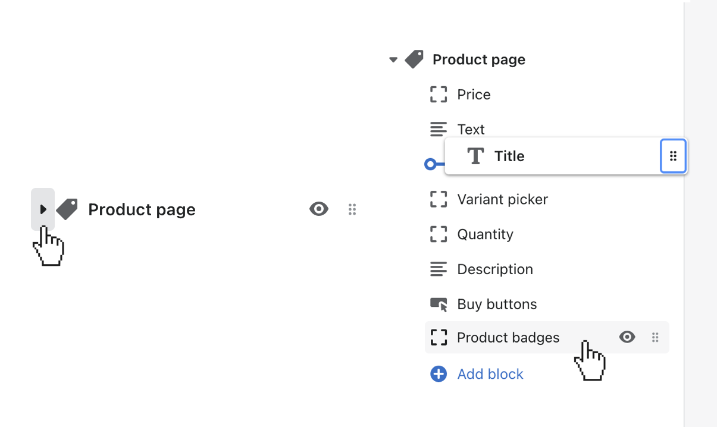Click the T icon of Title block

coord(475,156)
